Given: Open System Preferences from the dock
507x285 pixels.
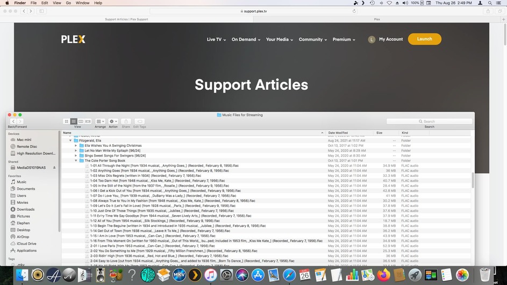Looking at the screenshot, I should (x=226, y=275).
